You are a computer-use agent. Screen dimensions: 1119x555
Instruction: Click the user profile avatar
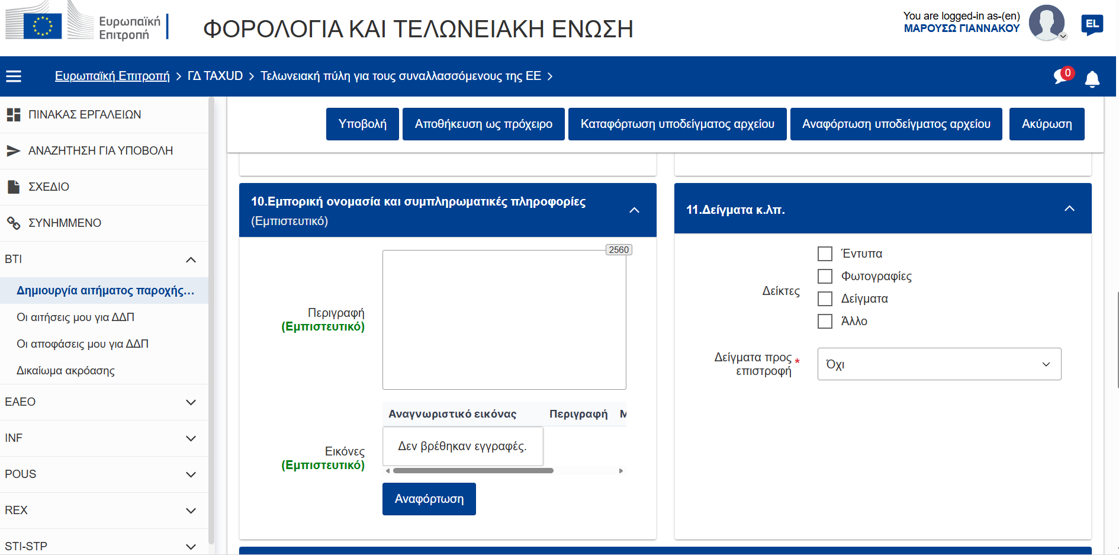tap(1046, 23)
